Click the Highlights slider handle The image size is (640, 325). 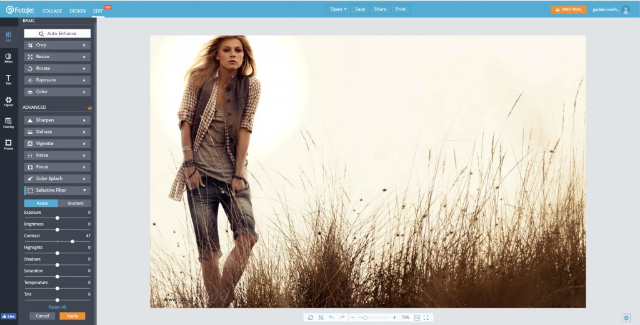click(57, 253)
